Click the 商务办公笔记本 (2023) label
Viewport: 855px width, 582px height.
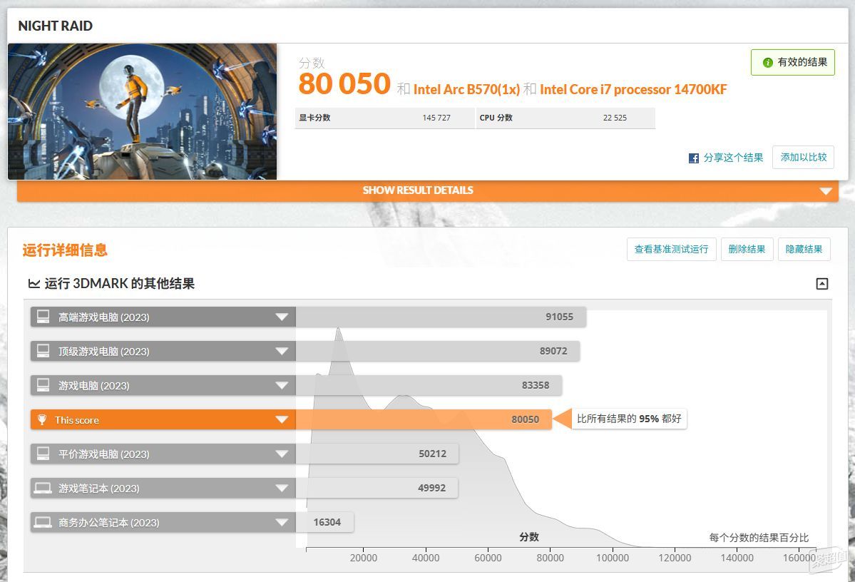pos(108,523)
